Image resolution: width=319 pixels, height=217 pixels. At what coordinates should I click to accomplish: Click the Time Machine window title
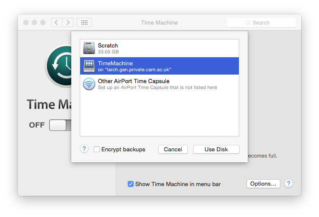[x=159, y=22]
